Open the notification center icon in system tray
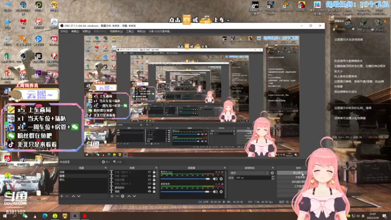Image resolution: width=391 pixels, height=220 pixels. tap(385, 216)
